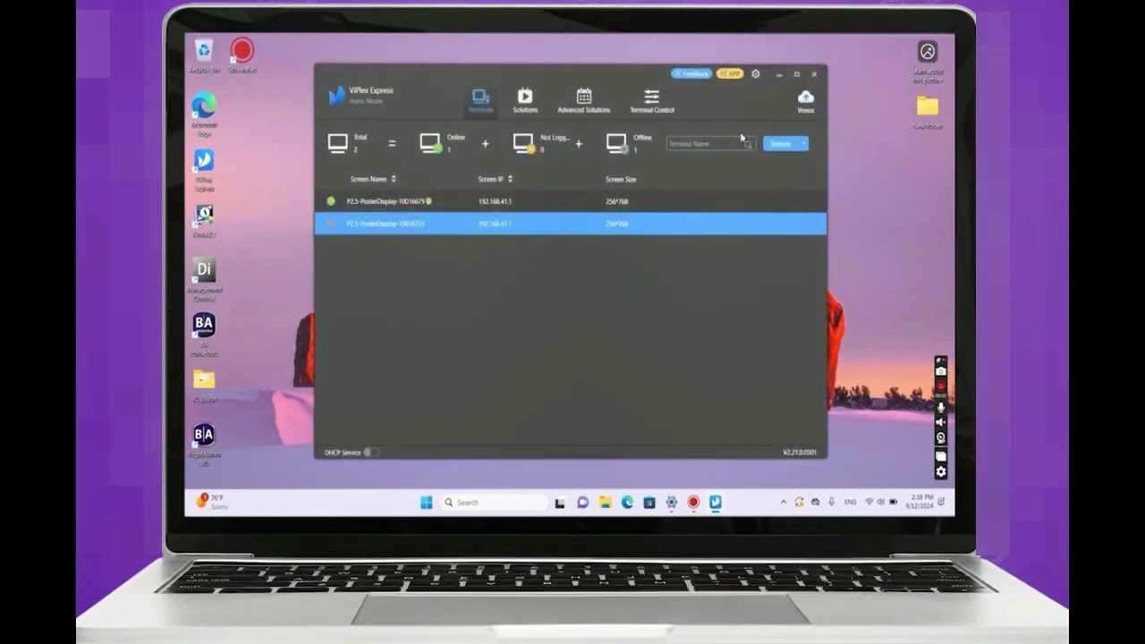Open ViPlex Express settings gear

[x=756, y=73]
